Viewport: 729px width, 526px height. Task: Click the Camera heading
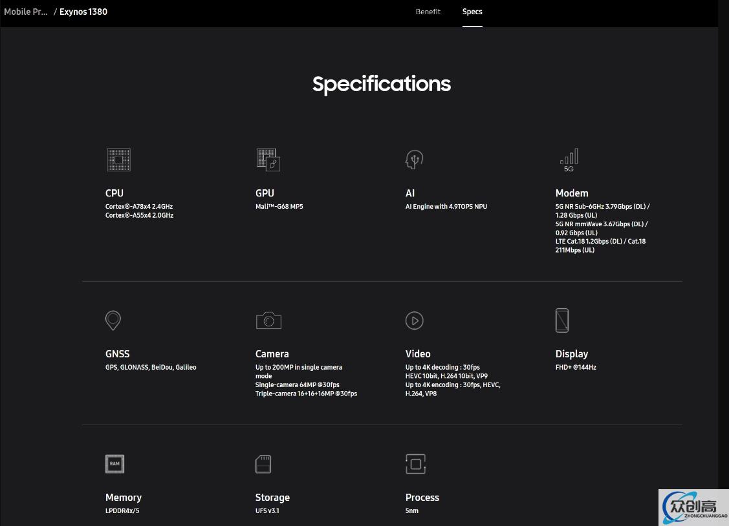pyautogui.click(x=272, y=353)
